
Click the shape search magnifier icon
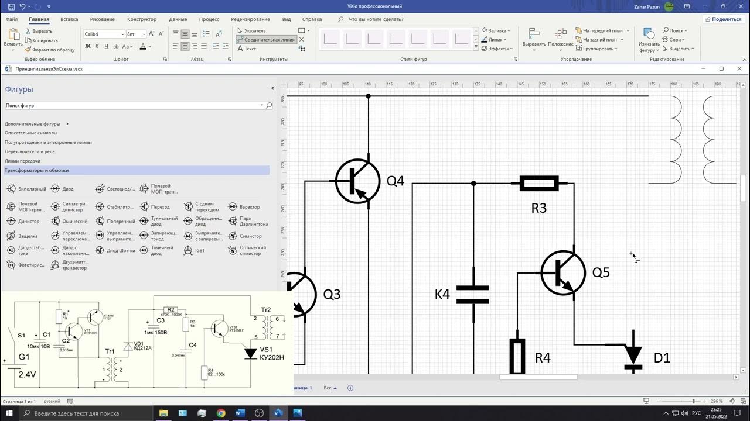[x=269, y=106]
